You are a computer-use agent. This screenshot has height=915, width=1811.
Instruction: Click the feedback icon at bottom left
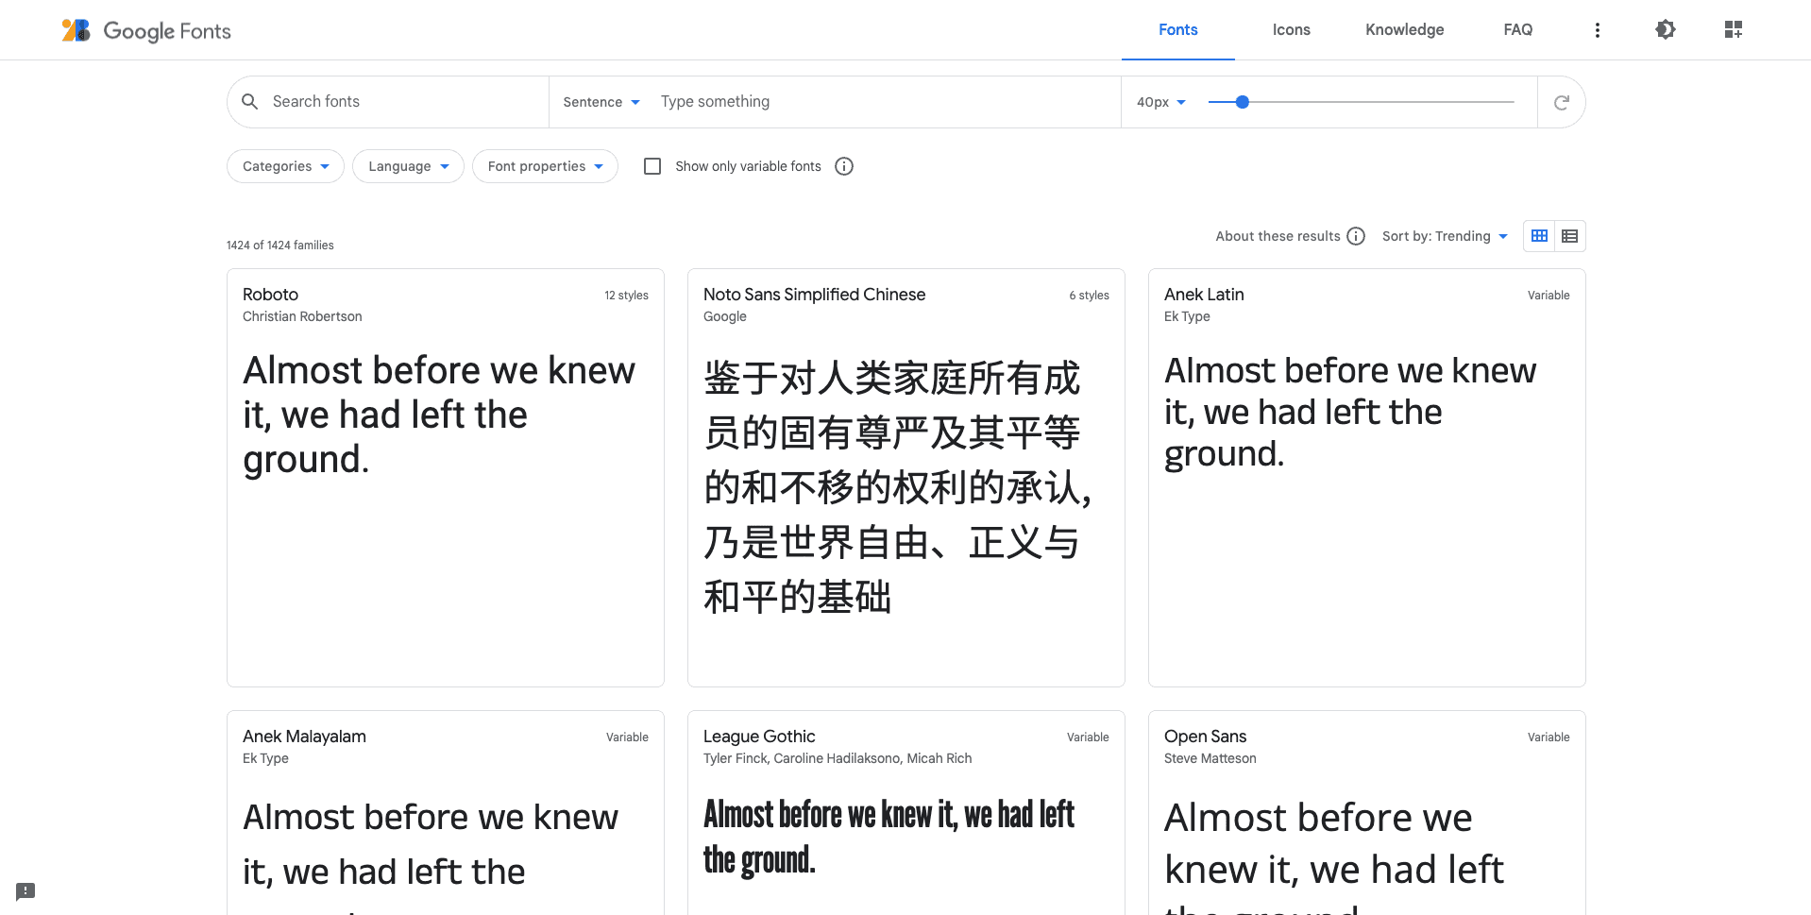coord(25,890)
